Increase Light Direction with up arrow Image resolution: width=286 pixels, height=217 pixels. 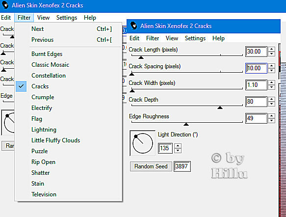pos(178,146)
